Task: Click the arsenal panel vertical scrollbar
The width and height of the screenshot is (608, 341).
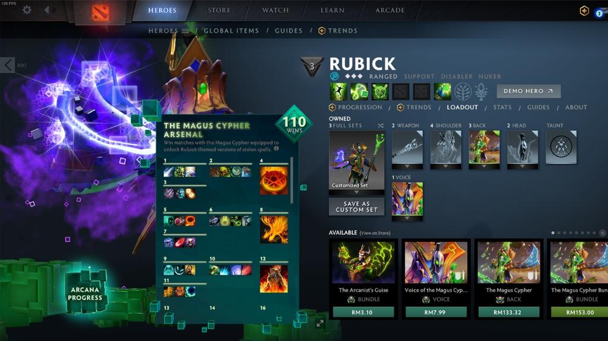Action: (292, 180)
